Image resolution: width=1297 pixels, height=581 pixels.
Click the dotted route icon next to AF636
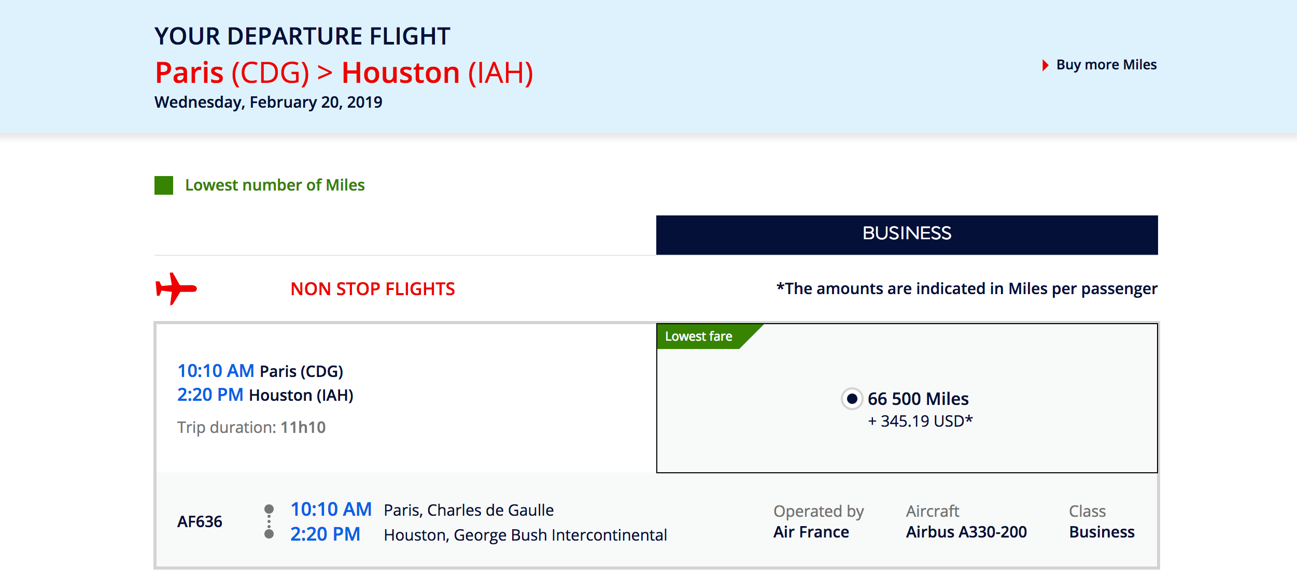pos(269,521)
